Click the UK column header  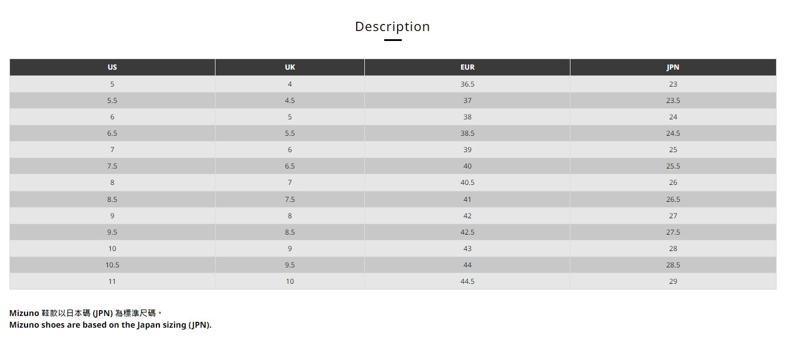click(x=290, y=67)
